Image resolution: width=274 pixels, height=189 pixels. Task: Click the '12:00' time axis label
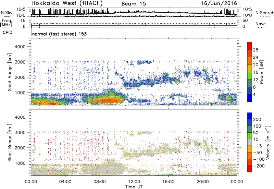pos(134,182)
